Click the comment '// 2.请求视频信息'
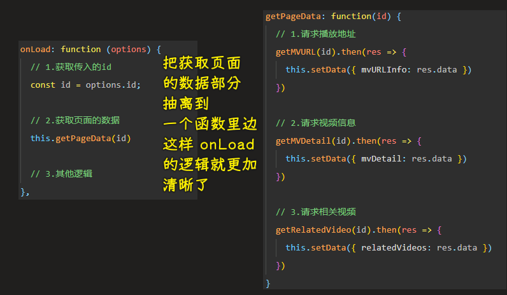 point(315,123)
